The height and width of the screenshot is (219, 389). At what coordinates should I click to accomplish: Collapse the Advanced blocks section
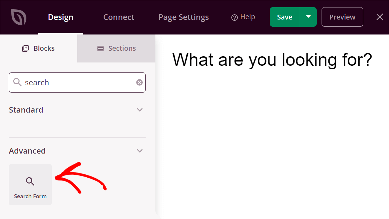click(x=140, y=151)
